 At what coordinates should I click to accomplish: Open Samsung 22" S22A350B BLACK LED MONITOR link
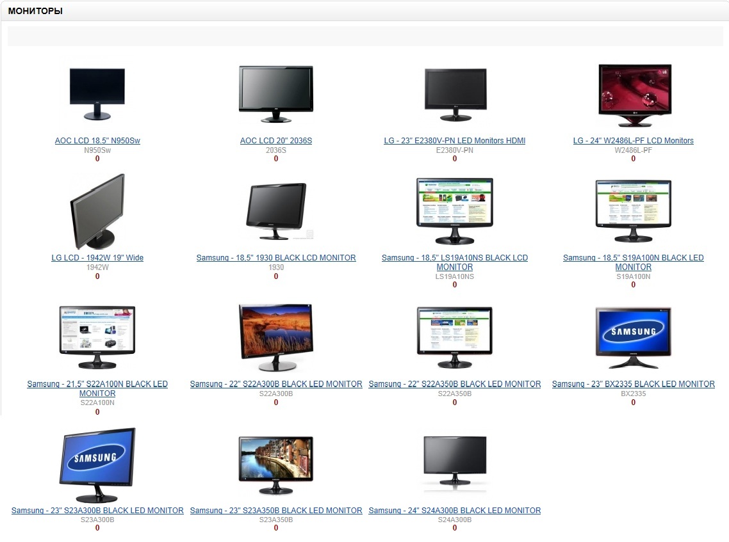click(455, 384)
